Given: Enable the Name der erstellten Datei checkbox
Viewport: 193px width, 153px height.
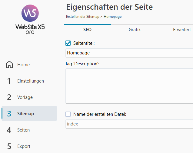Looking at the screenshot, I should 68,114.
